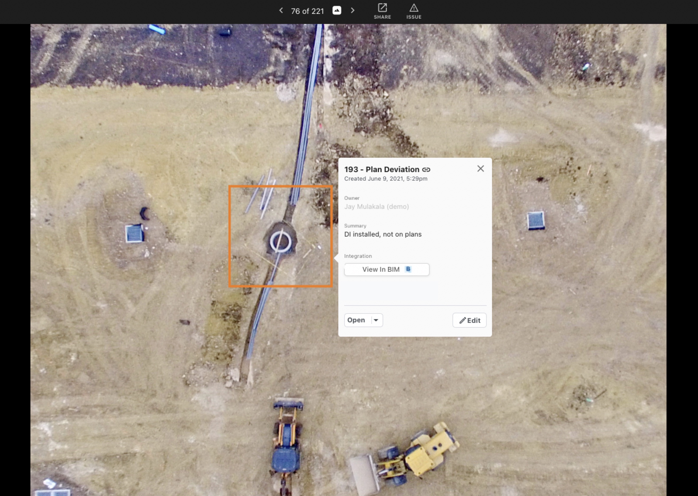
Task: Click the circular drain inlet in photo
Action: coord(280,241)
